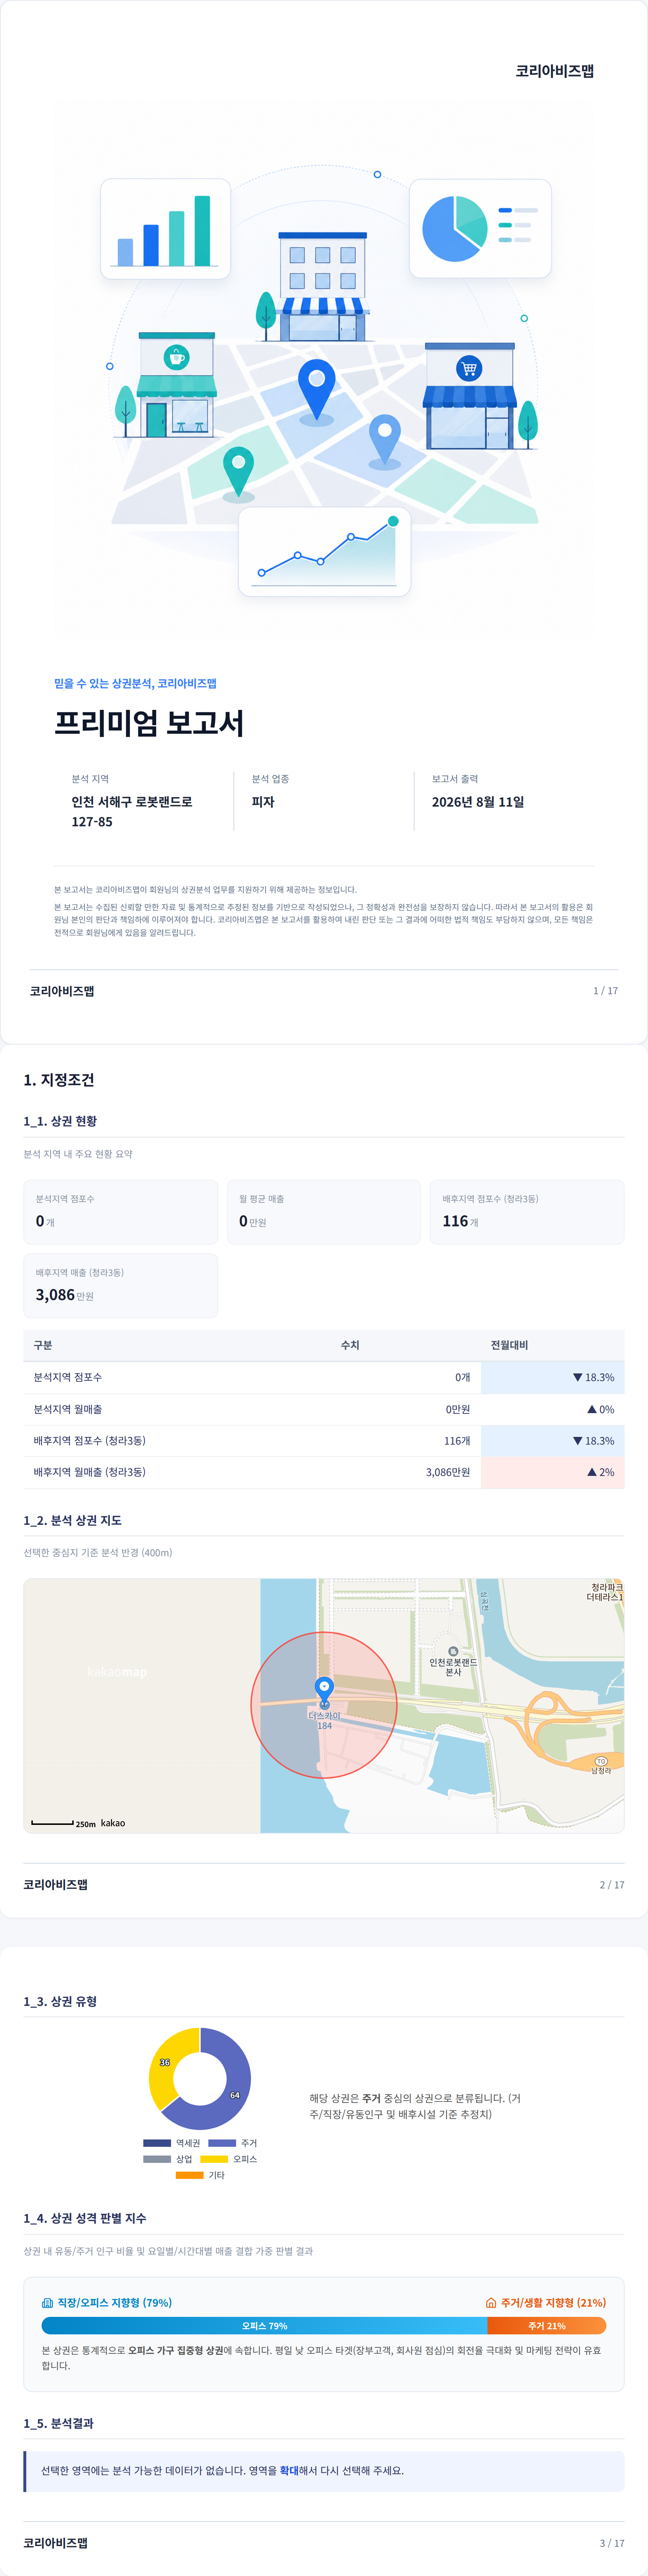Click the 1_3. 상권 유형 heading

(x=60, y=2001)
